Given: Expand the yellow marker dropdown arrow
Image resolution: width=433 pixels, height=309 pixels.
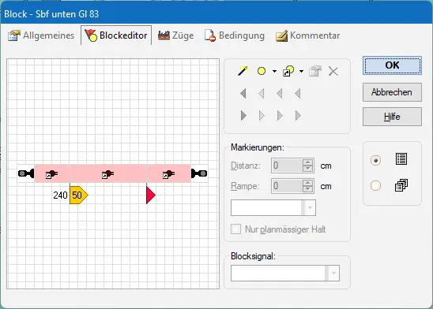Looking at the screenshot, I should point(274,71).
